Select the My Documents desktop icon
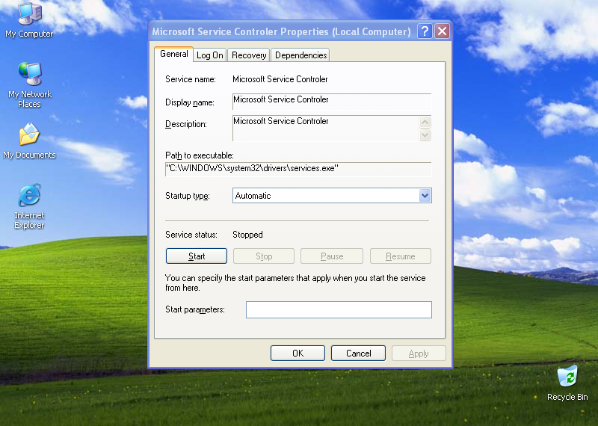 29,141
